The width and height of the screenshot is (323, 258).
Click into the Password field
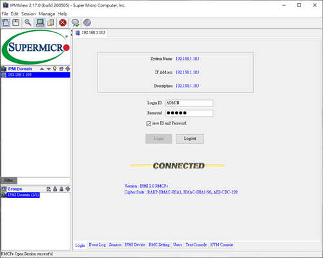189,113
